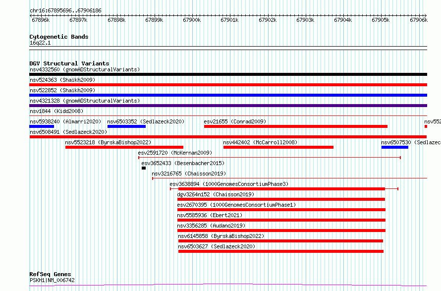Click the nsv6503627 (Sedlazeck2020) label
Image resolution: width=441 pixels, height=291 pixels.
pyautogui.click(x=217, y=246)
